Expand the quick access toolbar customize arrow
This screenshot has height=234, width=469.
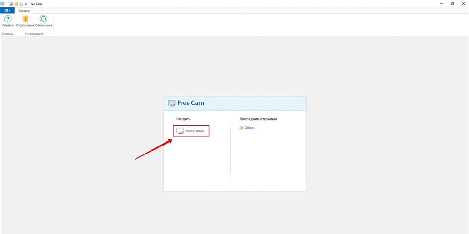pyautogui.click(x=25, y=4)
